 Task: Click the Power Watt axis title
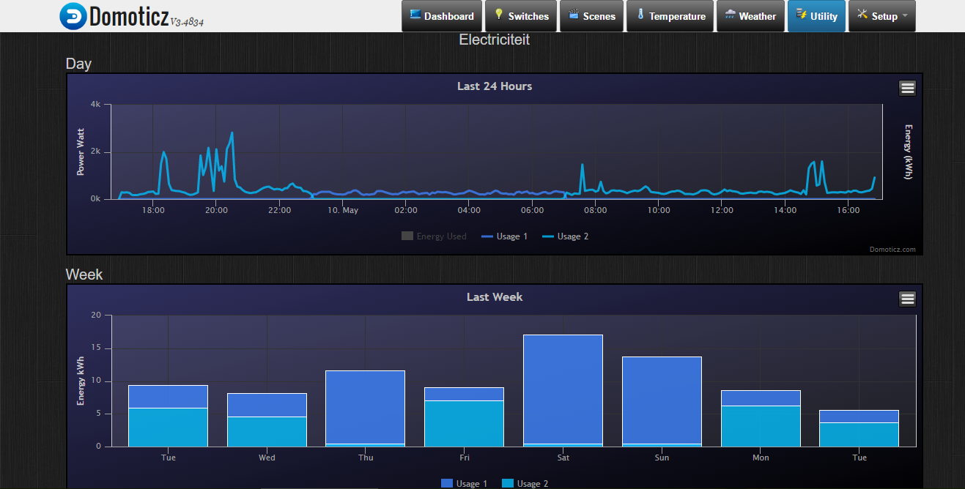(x=81, y=152)
